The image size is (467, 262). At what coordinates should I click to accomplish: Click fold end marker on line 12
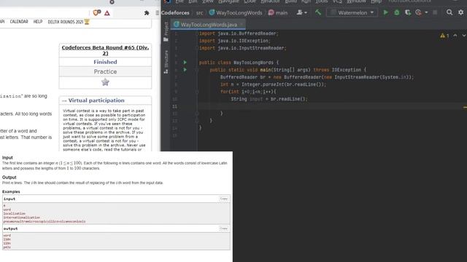pos(197,114)
